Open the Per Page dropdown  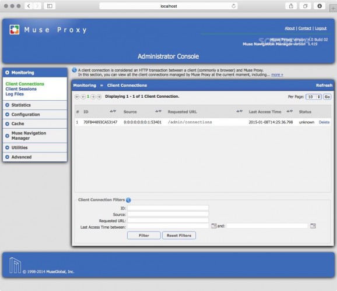click(x=314, y=97)
